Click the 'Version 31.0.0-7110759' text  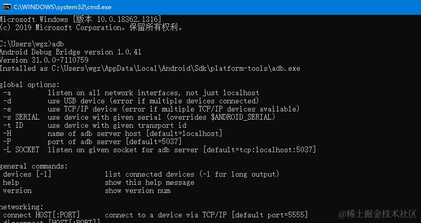[x=44, y=60]
